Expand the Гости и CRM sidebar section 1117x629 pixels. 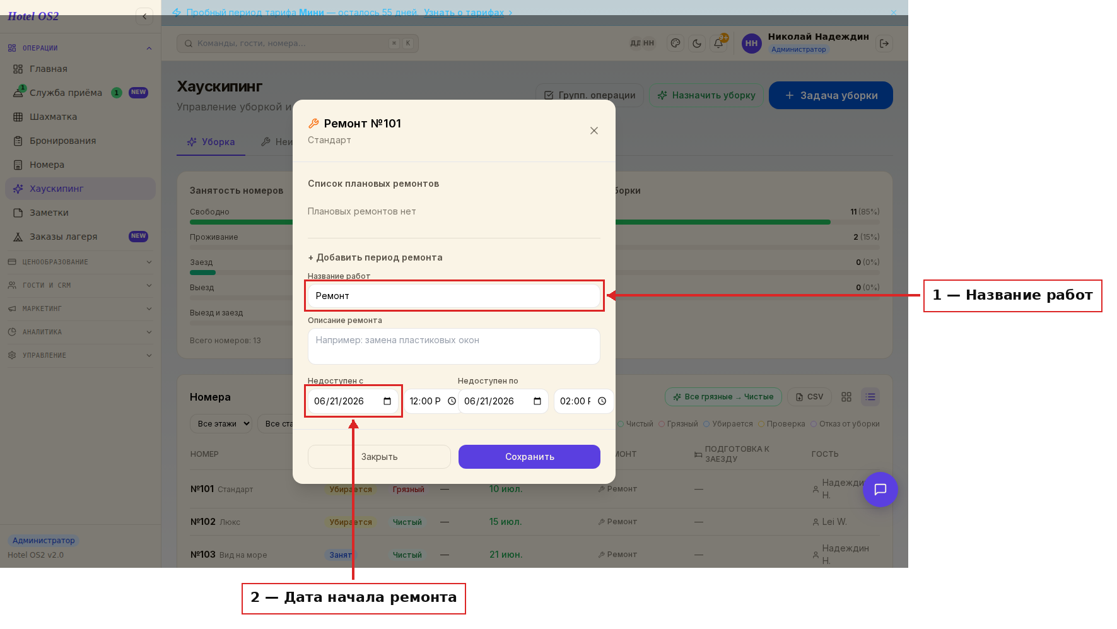(x=80, y=285)
